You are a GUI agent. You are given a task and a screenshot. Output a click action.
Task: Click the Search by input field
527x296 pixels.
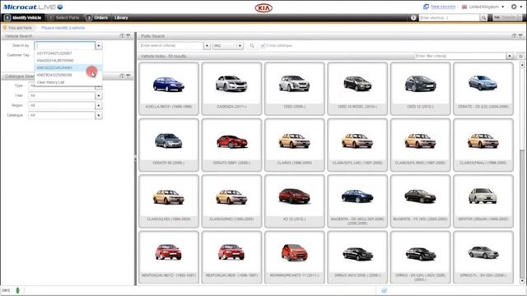tap(65, 46)
